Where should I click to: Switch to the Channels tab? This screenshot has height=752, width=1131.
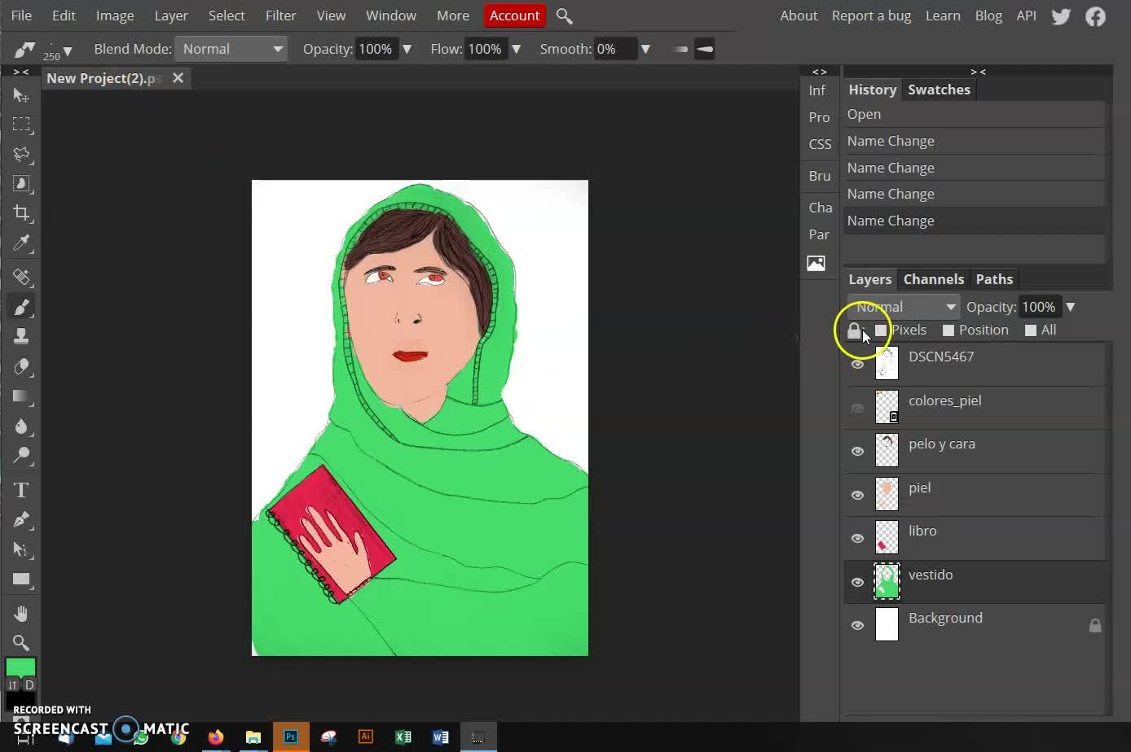(933, 279)
